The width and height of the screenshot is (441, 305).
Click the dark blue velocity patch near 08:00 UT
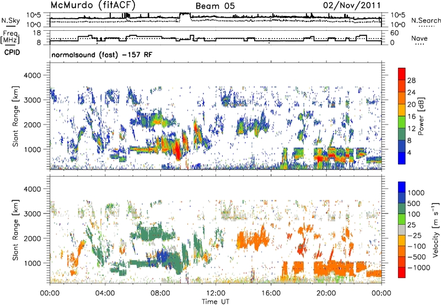162,258
